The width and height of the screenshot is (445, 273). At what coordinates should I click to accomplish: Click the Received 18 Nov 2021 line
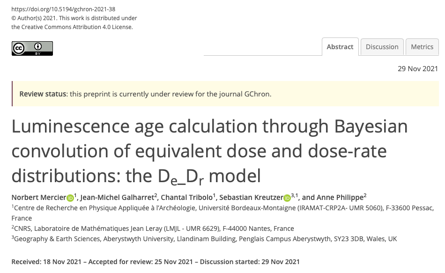[155, 261]
